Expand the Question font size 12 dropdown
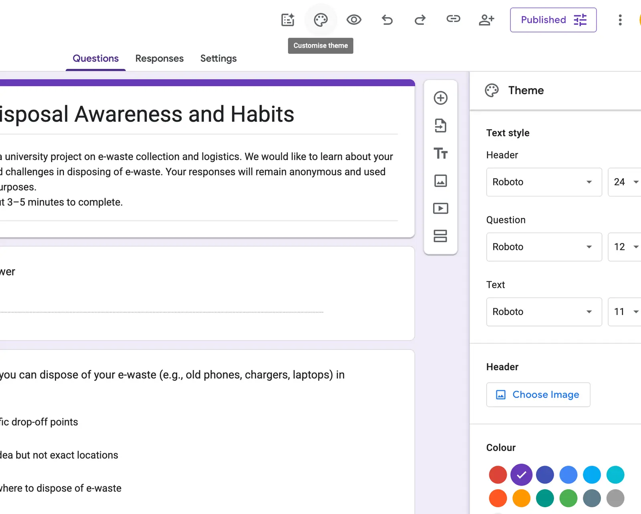The width and height of the screenshot is (641, 514). click(626, 247)
